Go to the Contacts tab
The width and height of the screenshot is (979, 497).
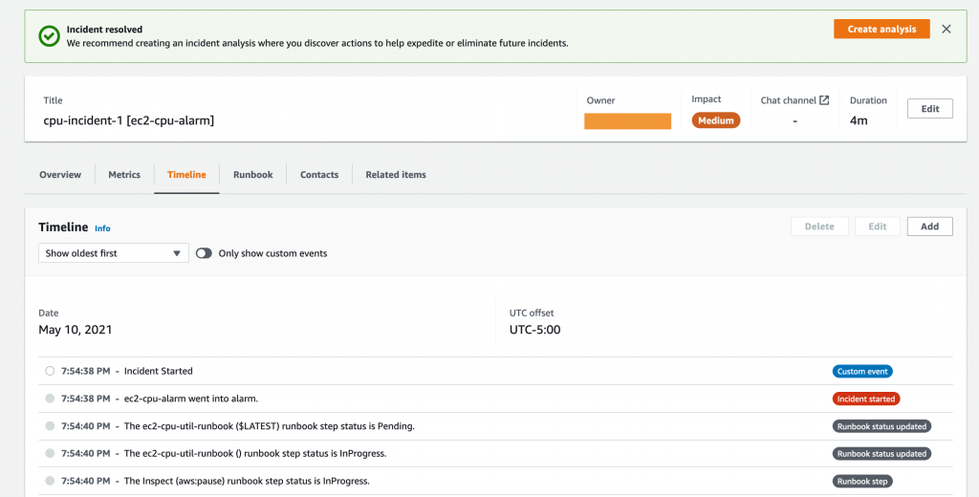click(x=319, y=175)
